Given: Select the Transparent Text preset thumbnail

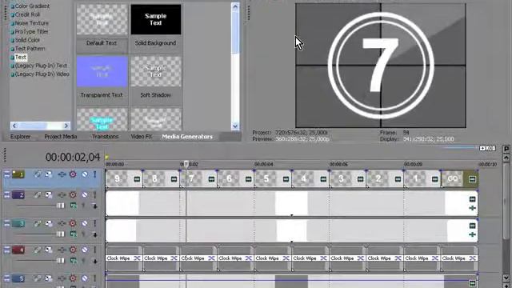Looking at the screenshot, I should pyautogui.click(x=102, y=71).
